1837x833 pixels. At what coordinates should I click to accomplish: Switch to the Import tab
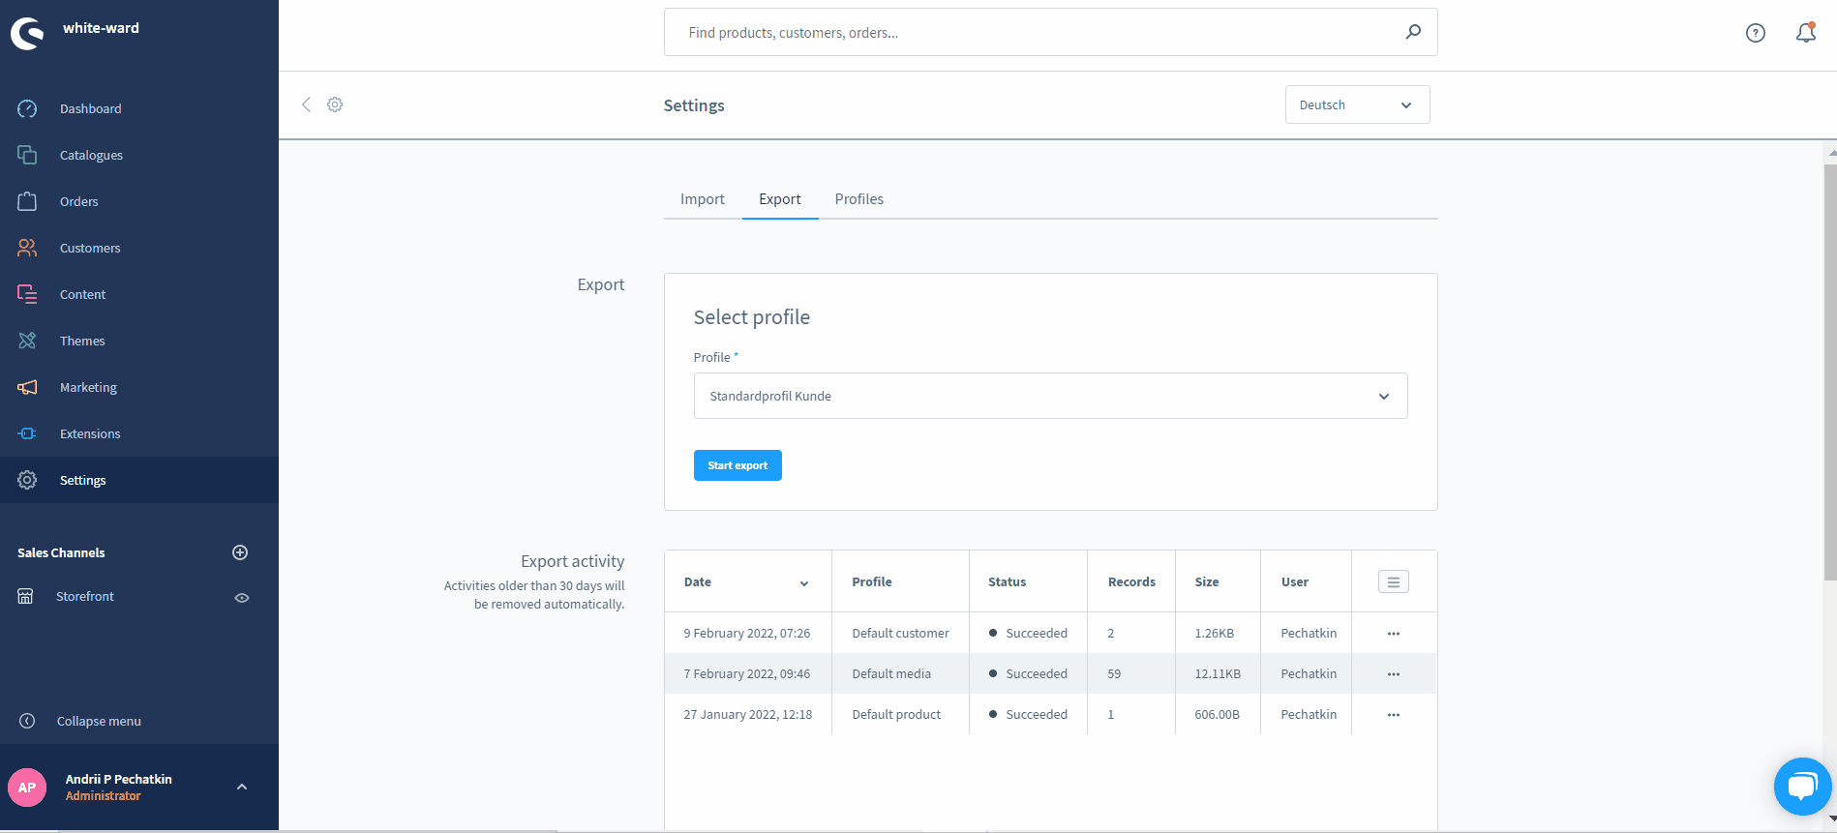(703, 199)
